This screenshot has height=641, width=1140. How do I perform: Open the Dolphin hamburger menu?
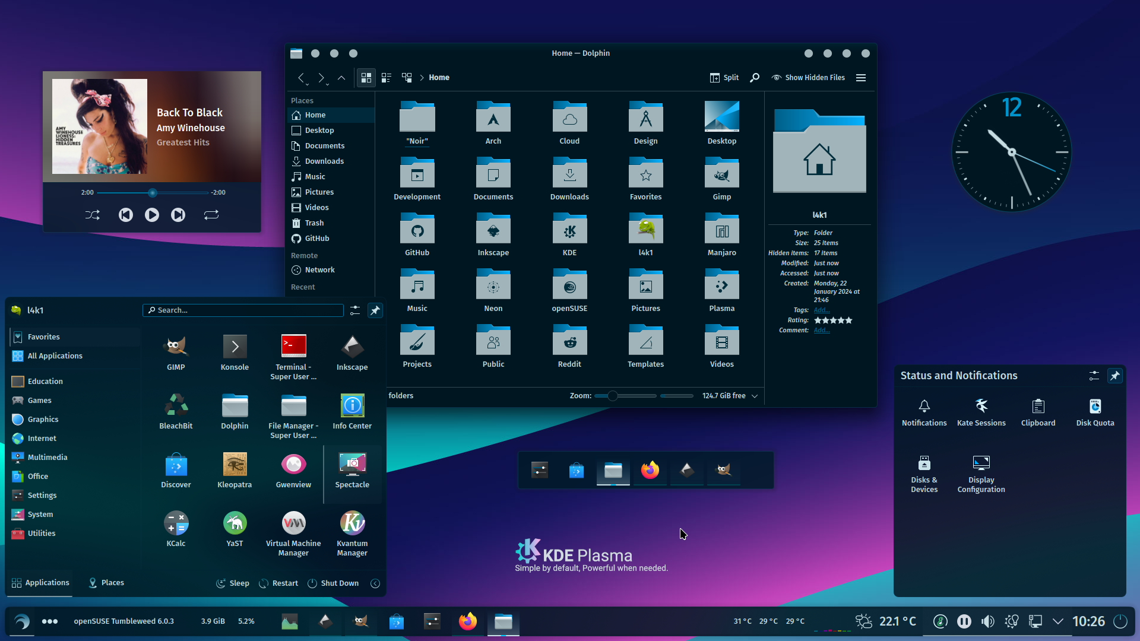click(x=860, y=78)
